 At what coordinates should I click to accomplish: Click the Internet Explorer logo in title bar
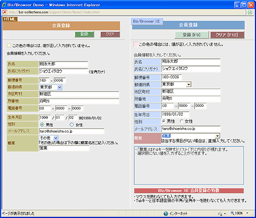pos(4,5)
